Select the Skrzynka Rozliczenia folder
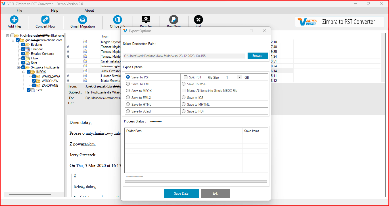 [x=45, y=67]
